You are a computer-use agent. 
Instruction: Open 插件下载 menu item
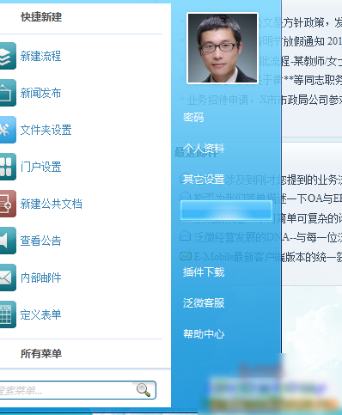204,272
